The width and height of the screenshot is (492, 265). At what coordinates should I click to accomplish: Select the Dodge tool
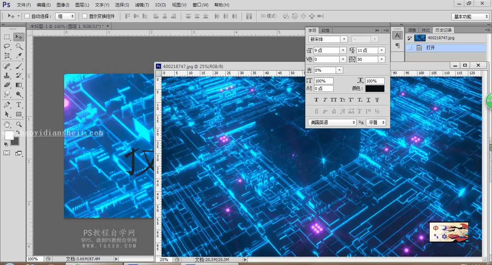[19, 94]
